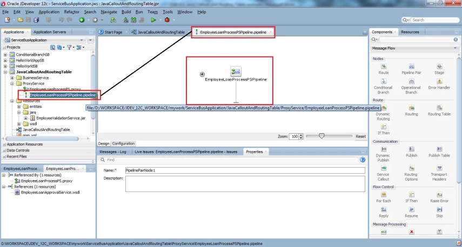Viewport: 462px width, 247px height.
Task: Select the Error Handler icon
Action: (x=439, y=81)
